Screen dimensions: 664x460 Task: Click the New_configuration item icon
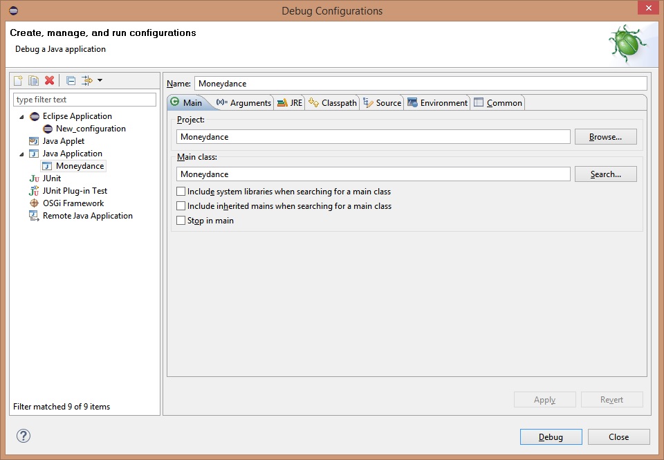[x=48, y=129]
